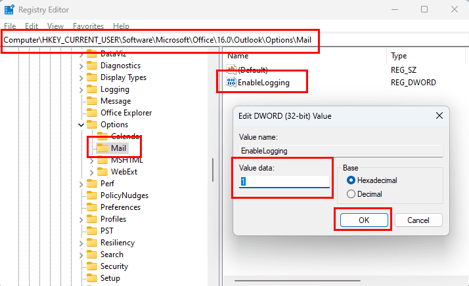Open the Favorites menu
The image size is (469, 286).
coord(87,26)
